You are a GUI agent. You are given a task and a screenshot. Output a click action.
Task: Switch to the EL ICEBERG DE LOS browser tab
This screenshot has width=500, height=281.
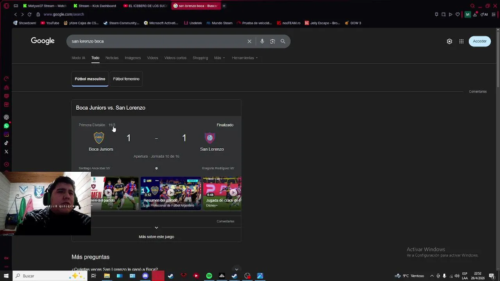(x=145, y=6)
